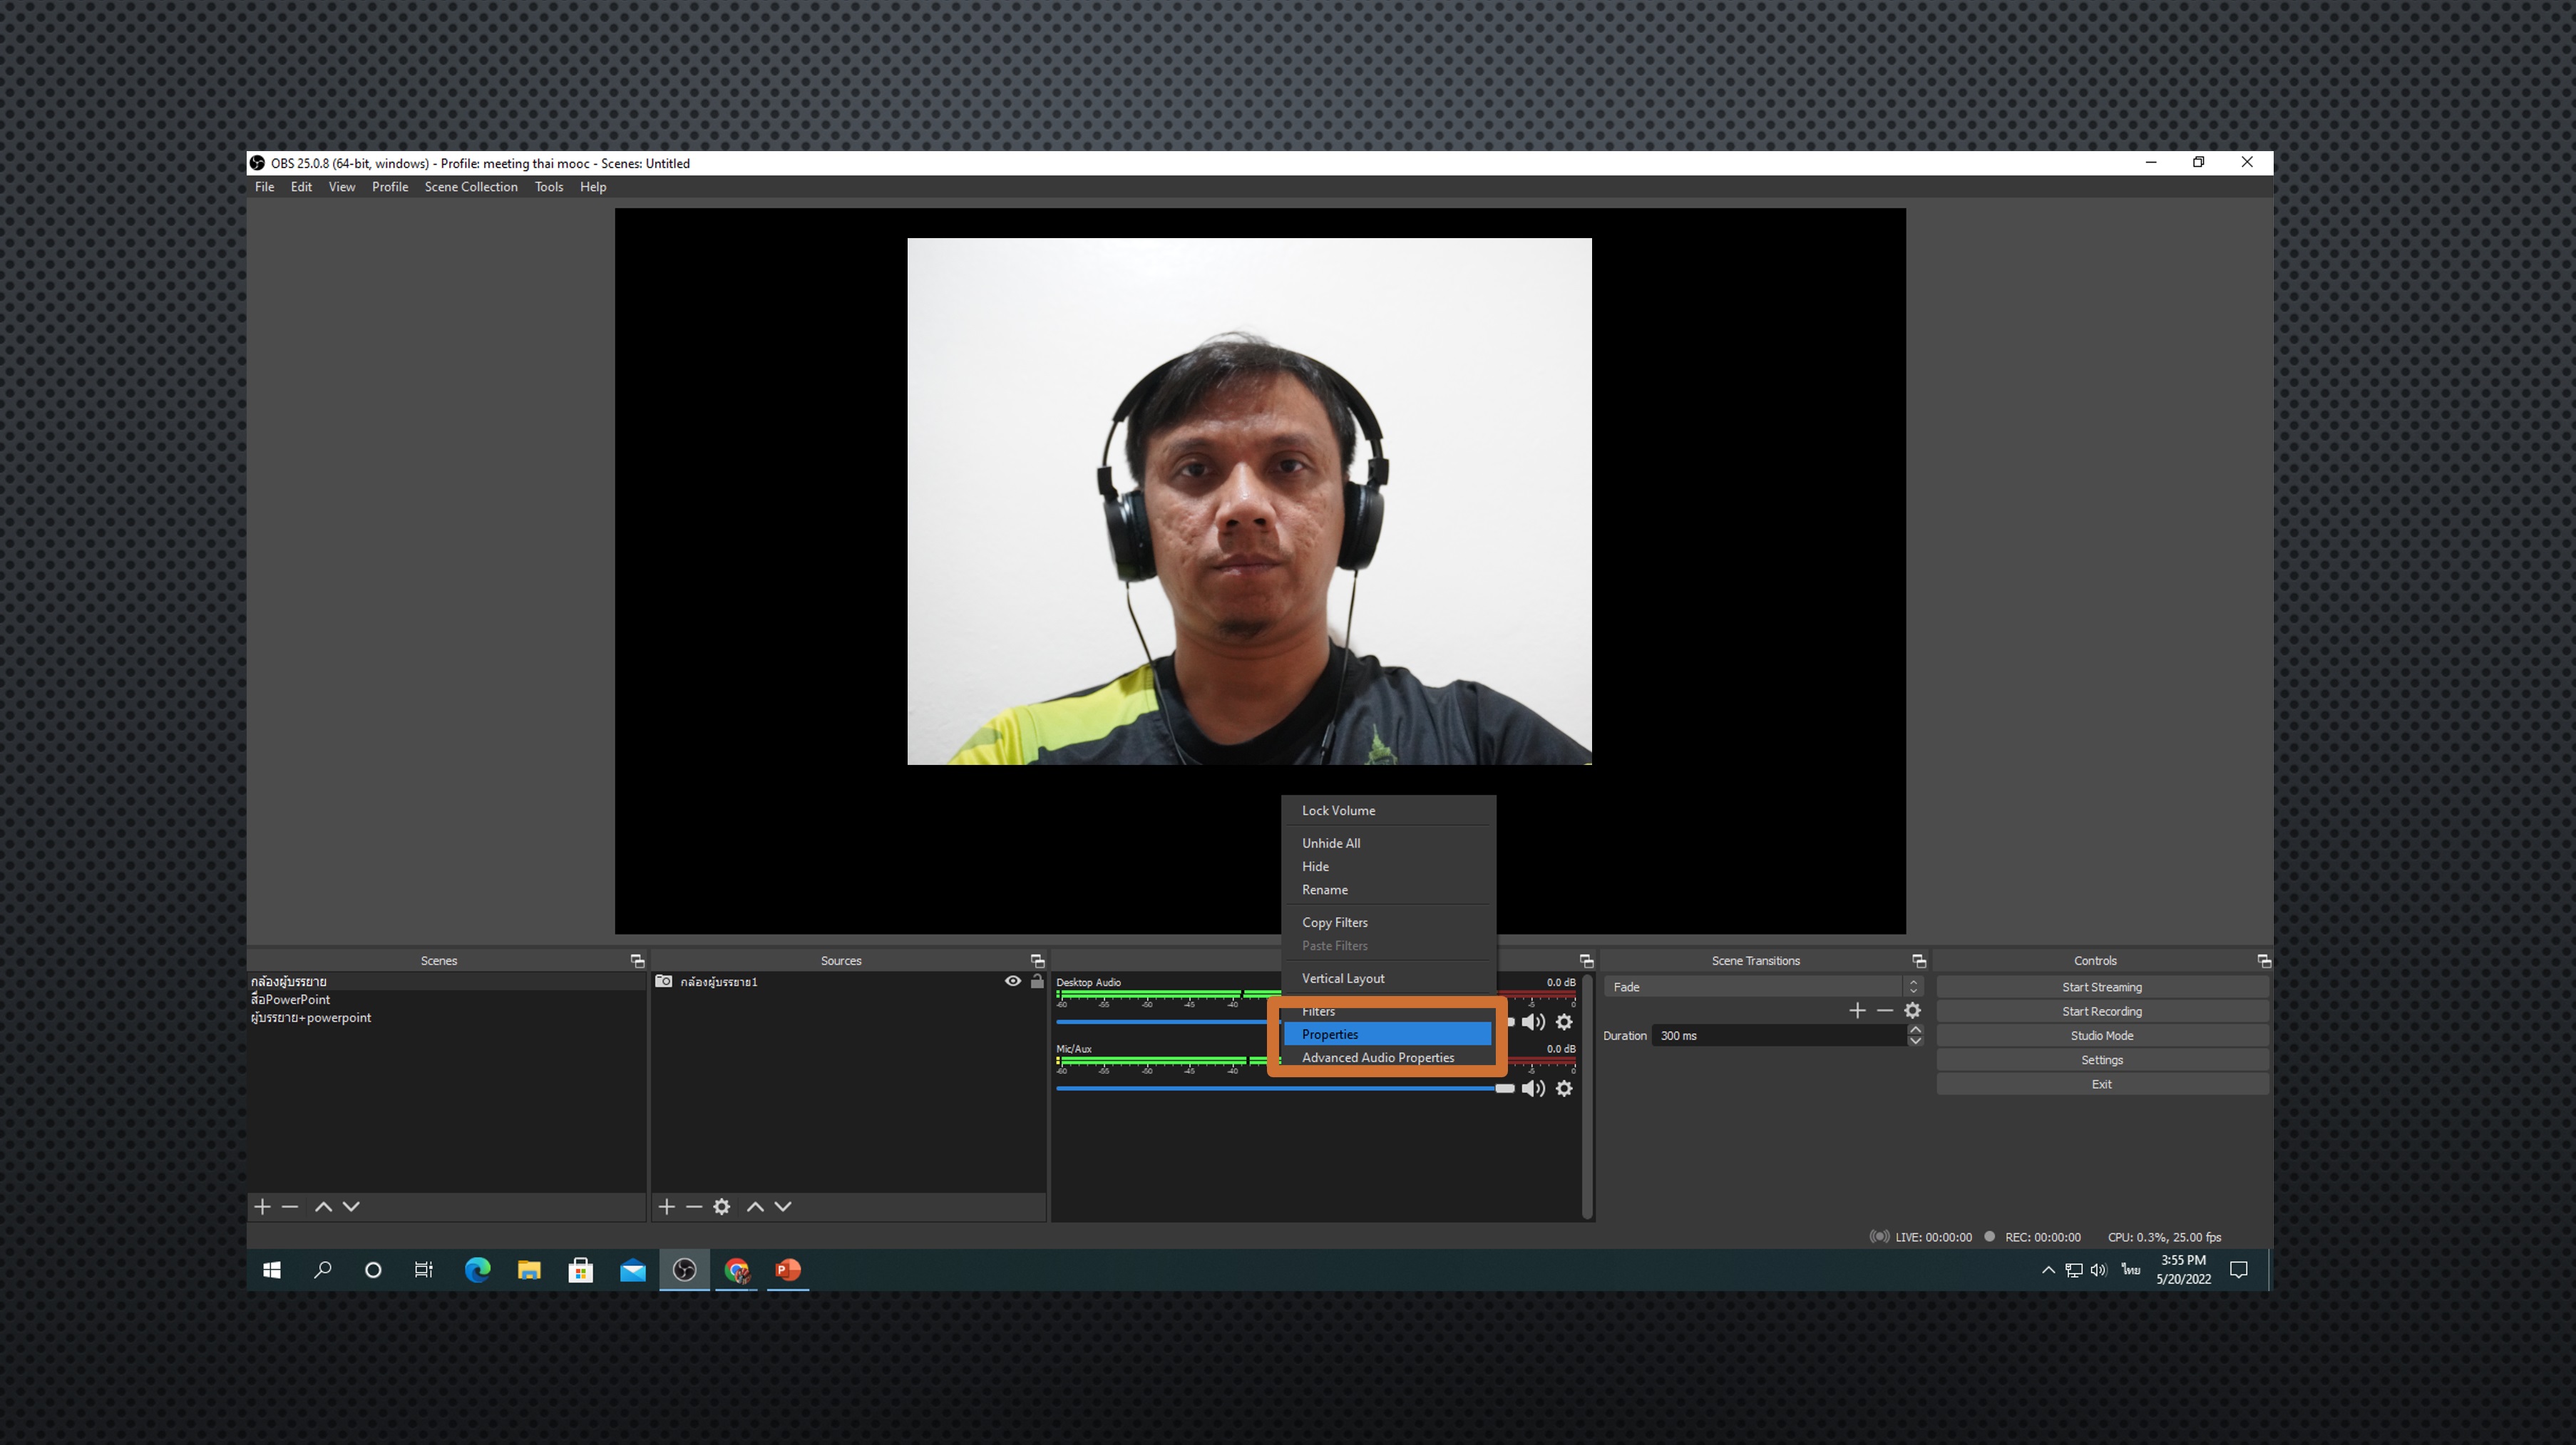Click the Audio Mixer vertical scrollbar

(x=1587, y=1096)
